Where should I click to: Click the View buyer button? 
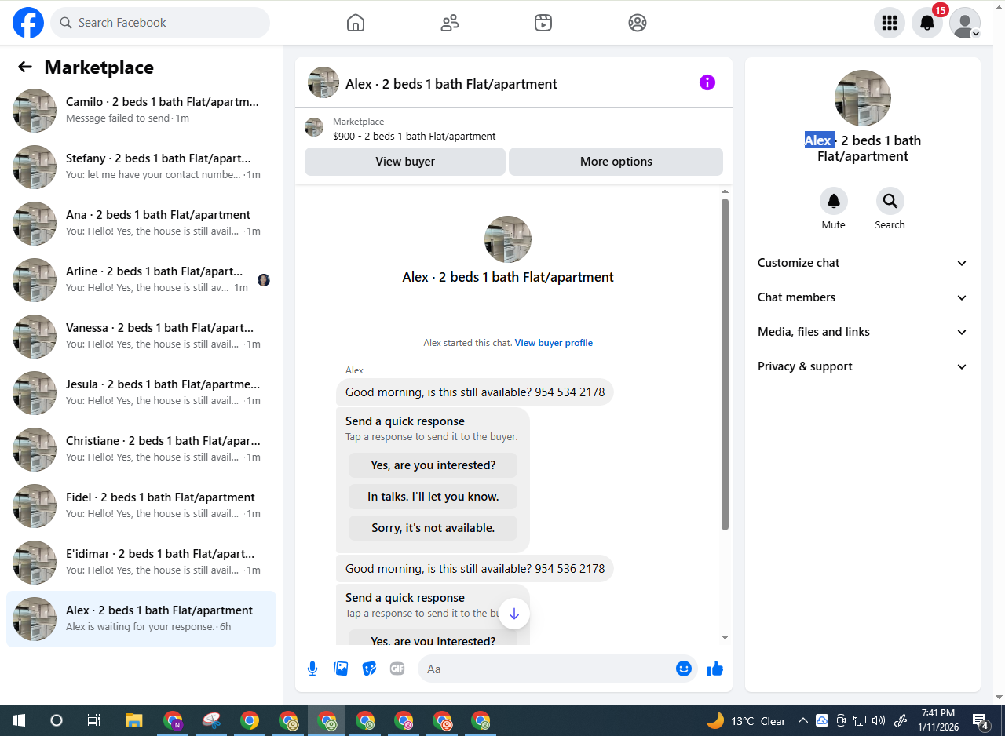[405, 162]
